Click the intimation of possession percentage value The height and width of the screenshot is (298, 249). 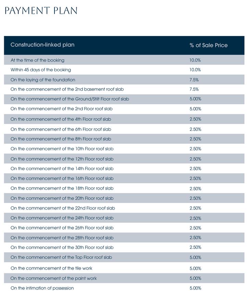click(195, 288)
